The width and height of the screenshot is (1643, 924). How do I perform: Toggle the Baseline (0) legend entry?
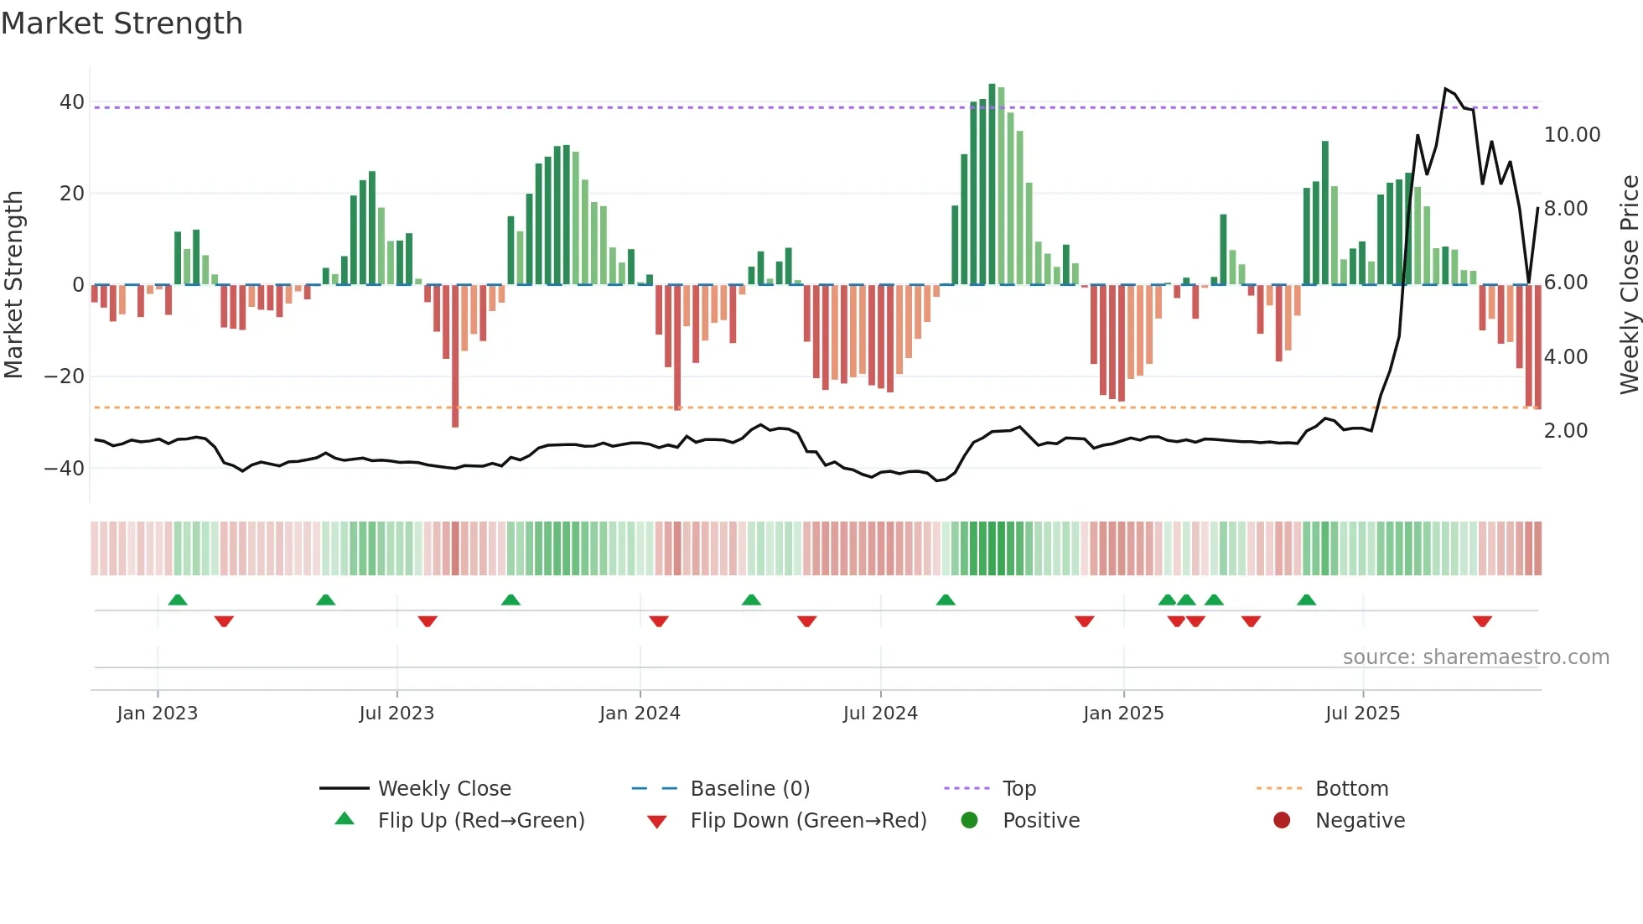pyautogui.click(x=749, y=788)
